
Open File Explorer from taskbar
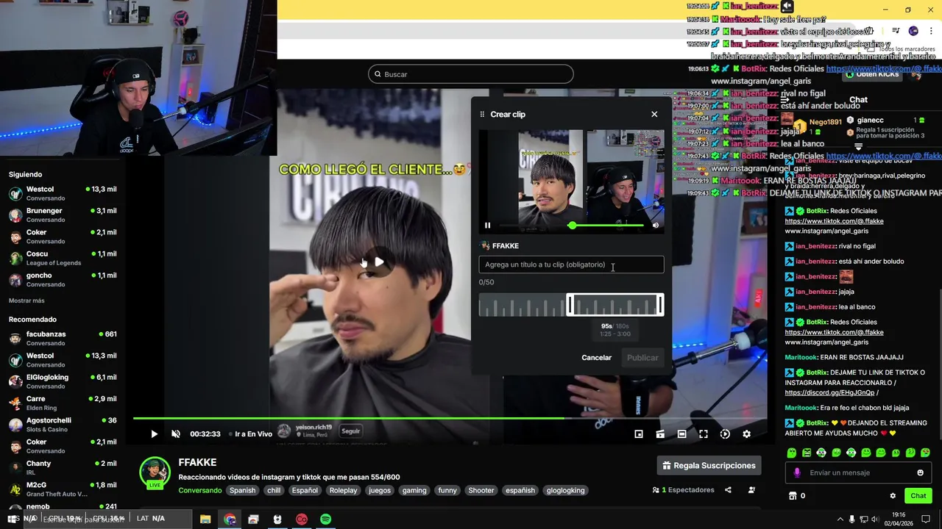pyautogui.click(x=205, y=519)
